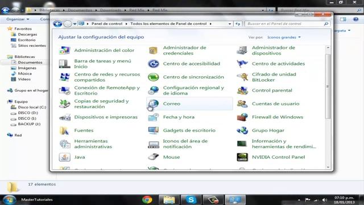
Task: Open Iconos del área de notificación icon
Action: (153, 144)
